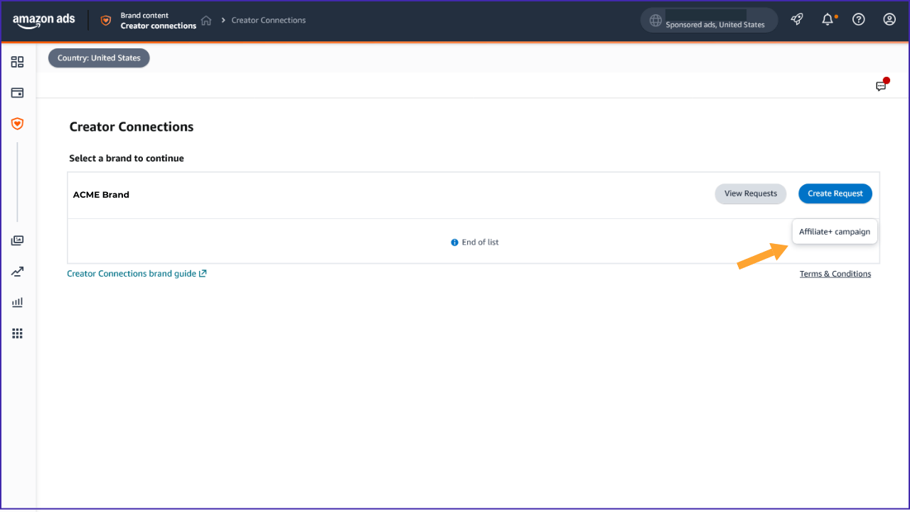This screenshot has width=910, height=512.
Task: Select the Brand Content shield icon in sidebar
Action: point(17,124)
